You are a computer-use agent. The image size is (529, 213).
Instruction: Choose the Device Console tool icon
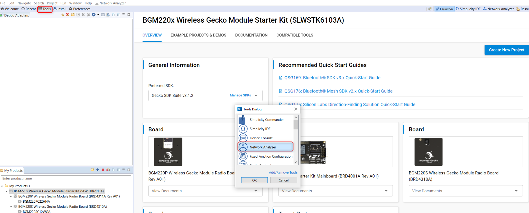pos(243,138)
